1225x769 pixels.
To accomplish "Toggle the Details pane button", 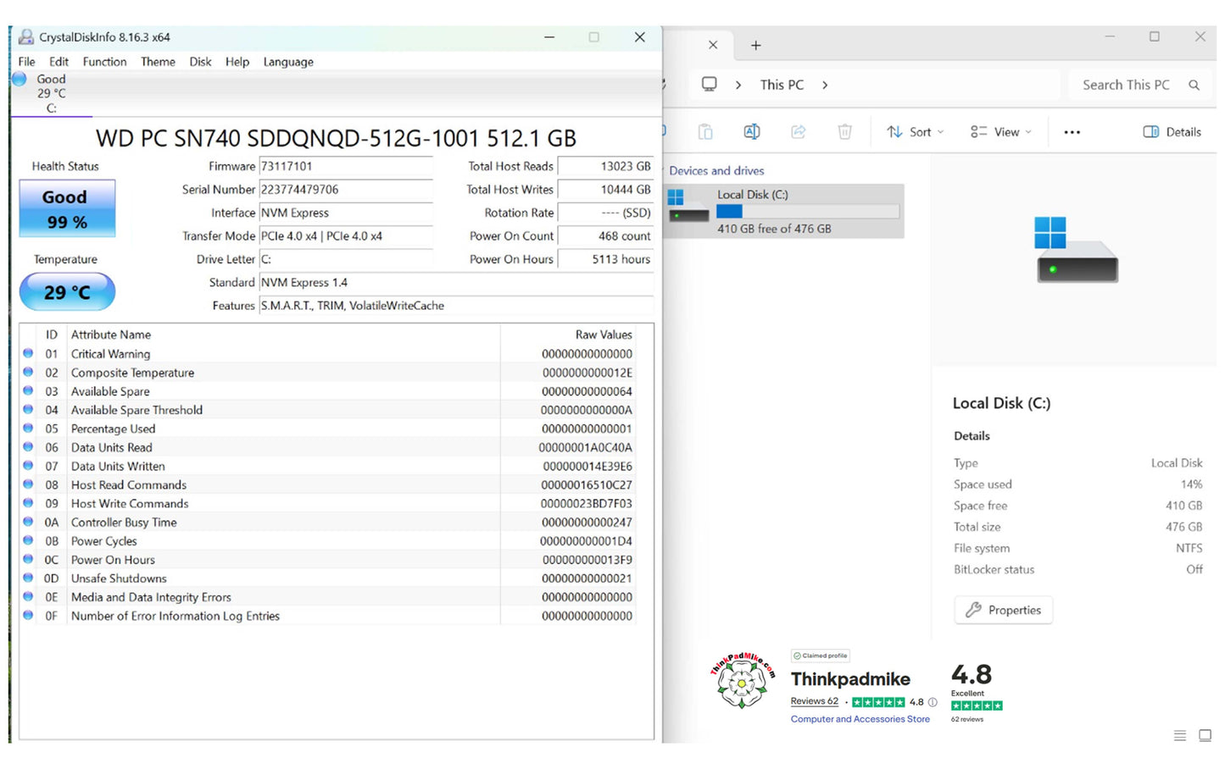I will tap(1172, 132).
